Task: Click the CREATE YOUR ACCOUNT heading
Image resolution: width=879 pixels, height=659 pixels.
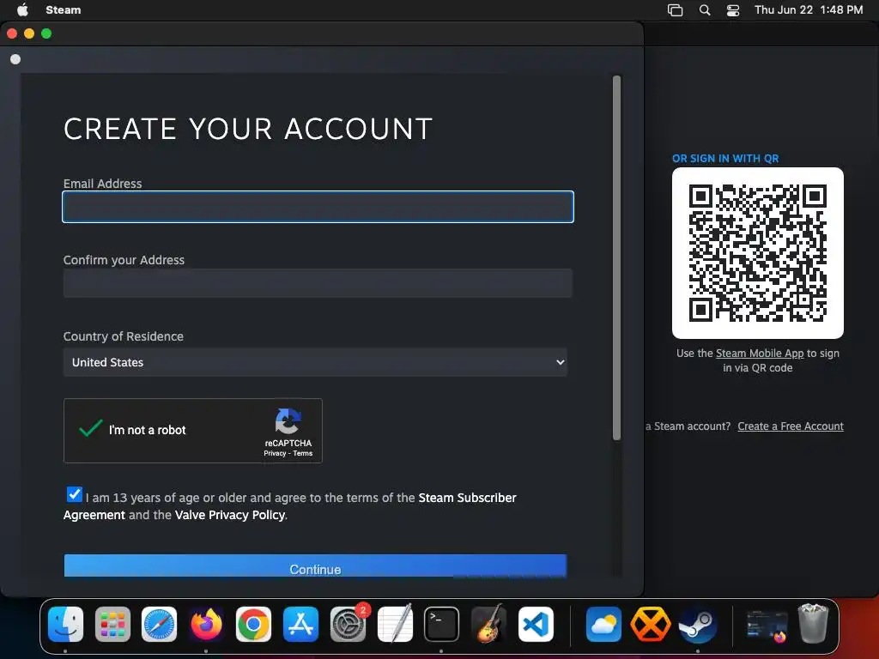Action: point(248,129)
